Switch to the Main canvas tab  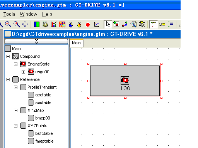point(76,43)
